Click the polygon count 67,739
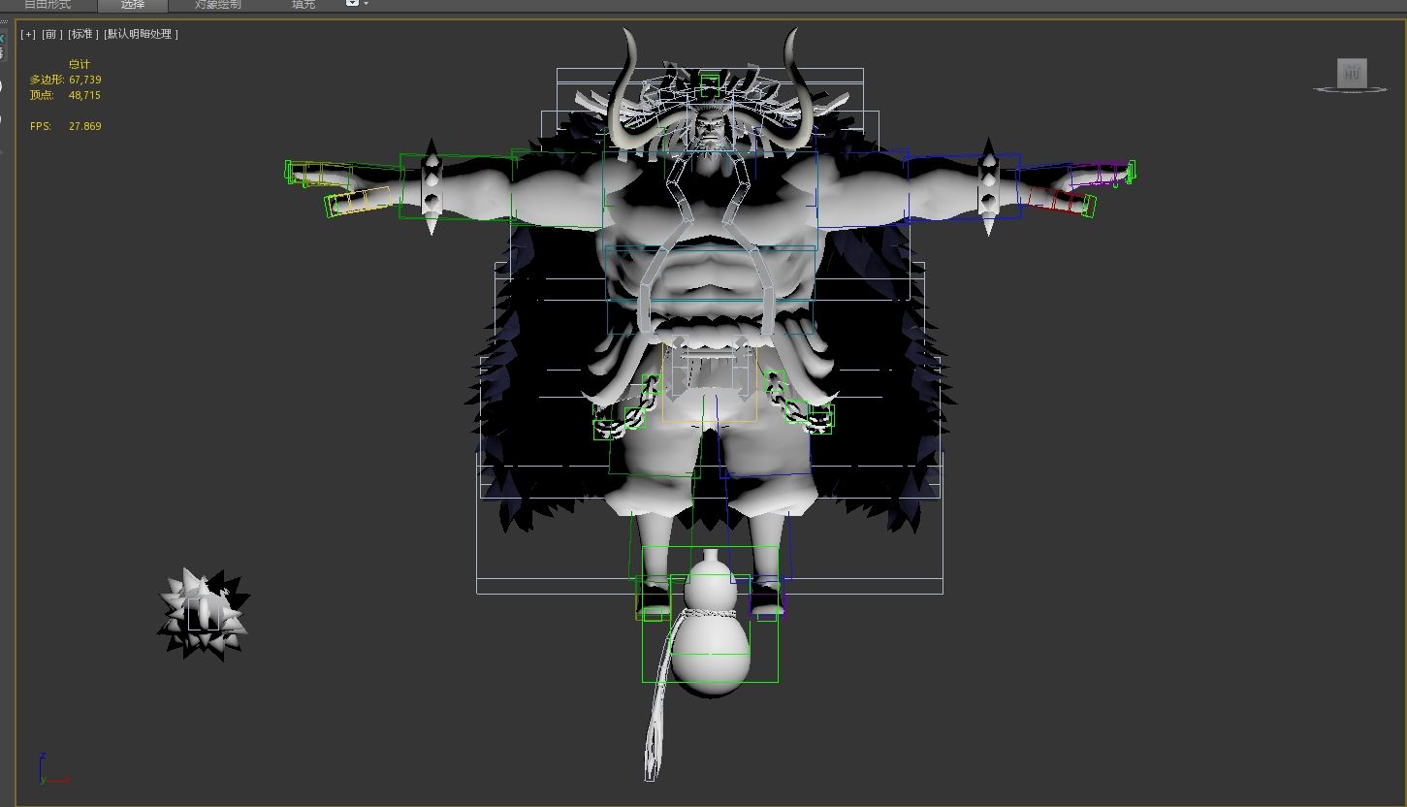This screenshot has height=807, width=1407. click(85, 80)
